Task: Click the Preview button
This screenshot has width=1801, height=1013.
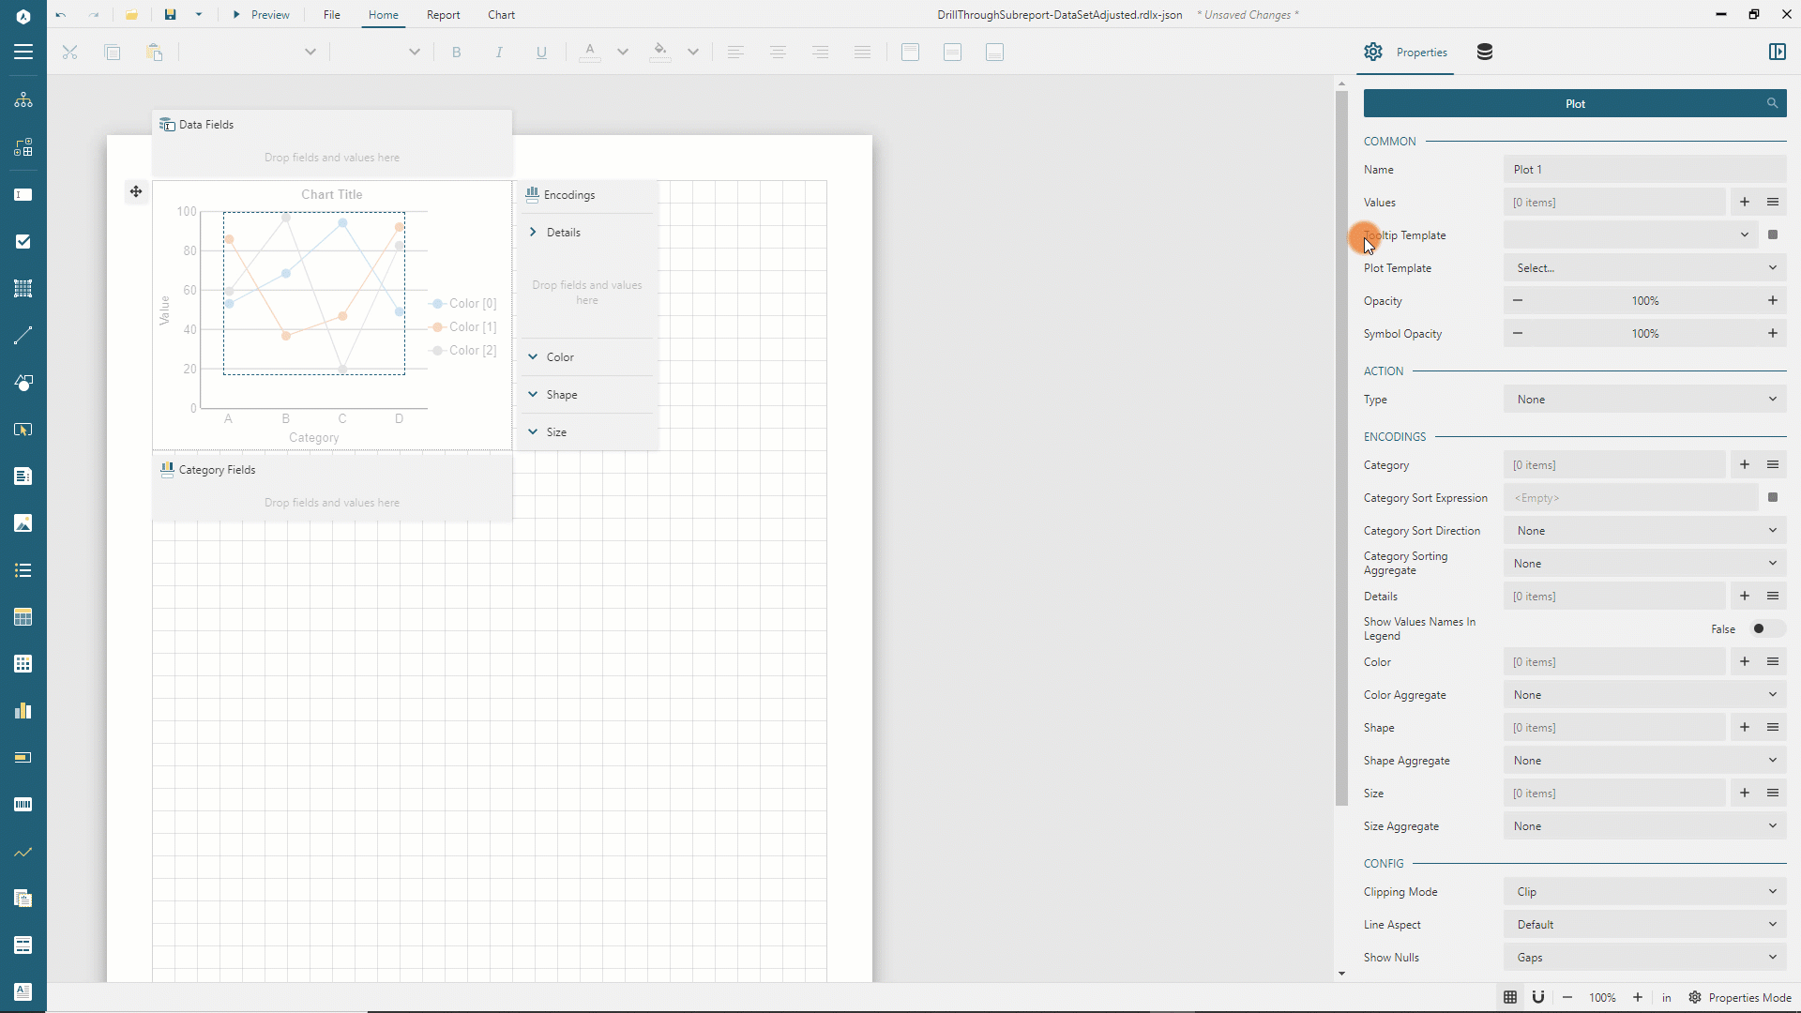Action: coord(261,15)
